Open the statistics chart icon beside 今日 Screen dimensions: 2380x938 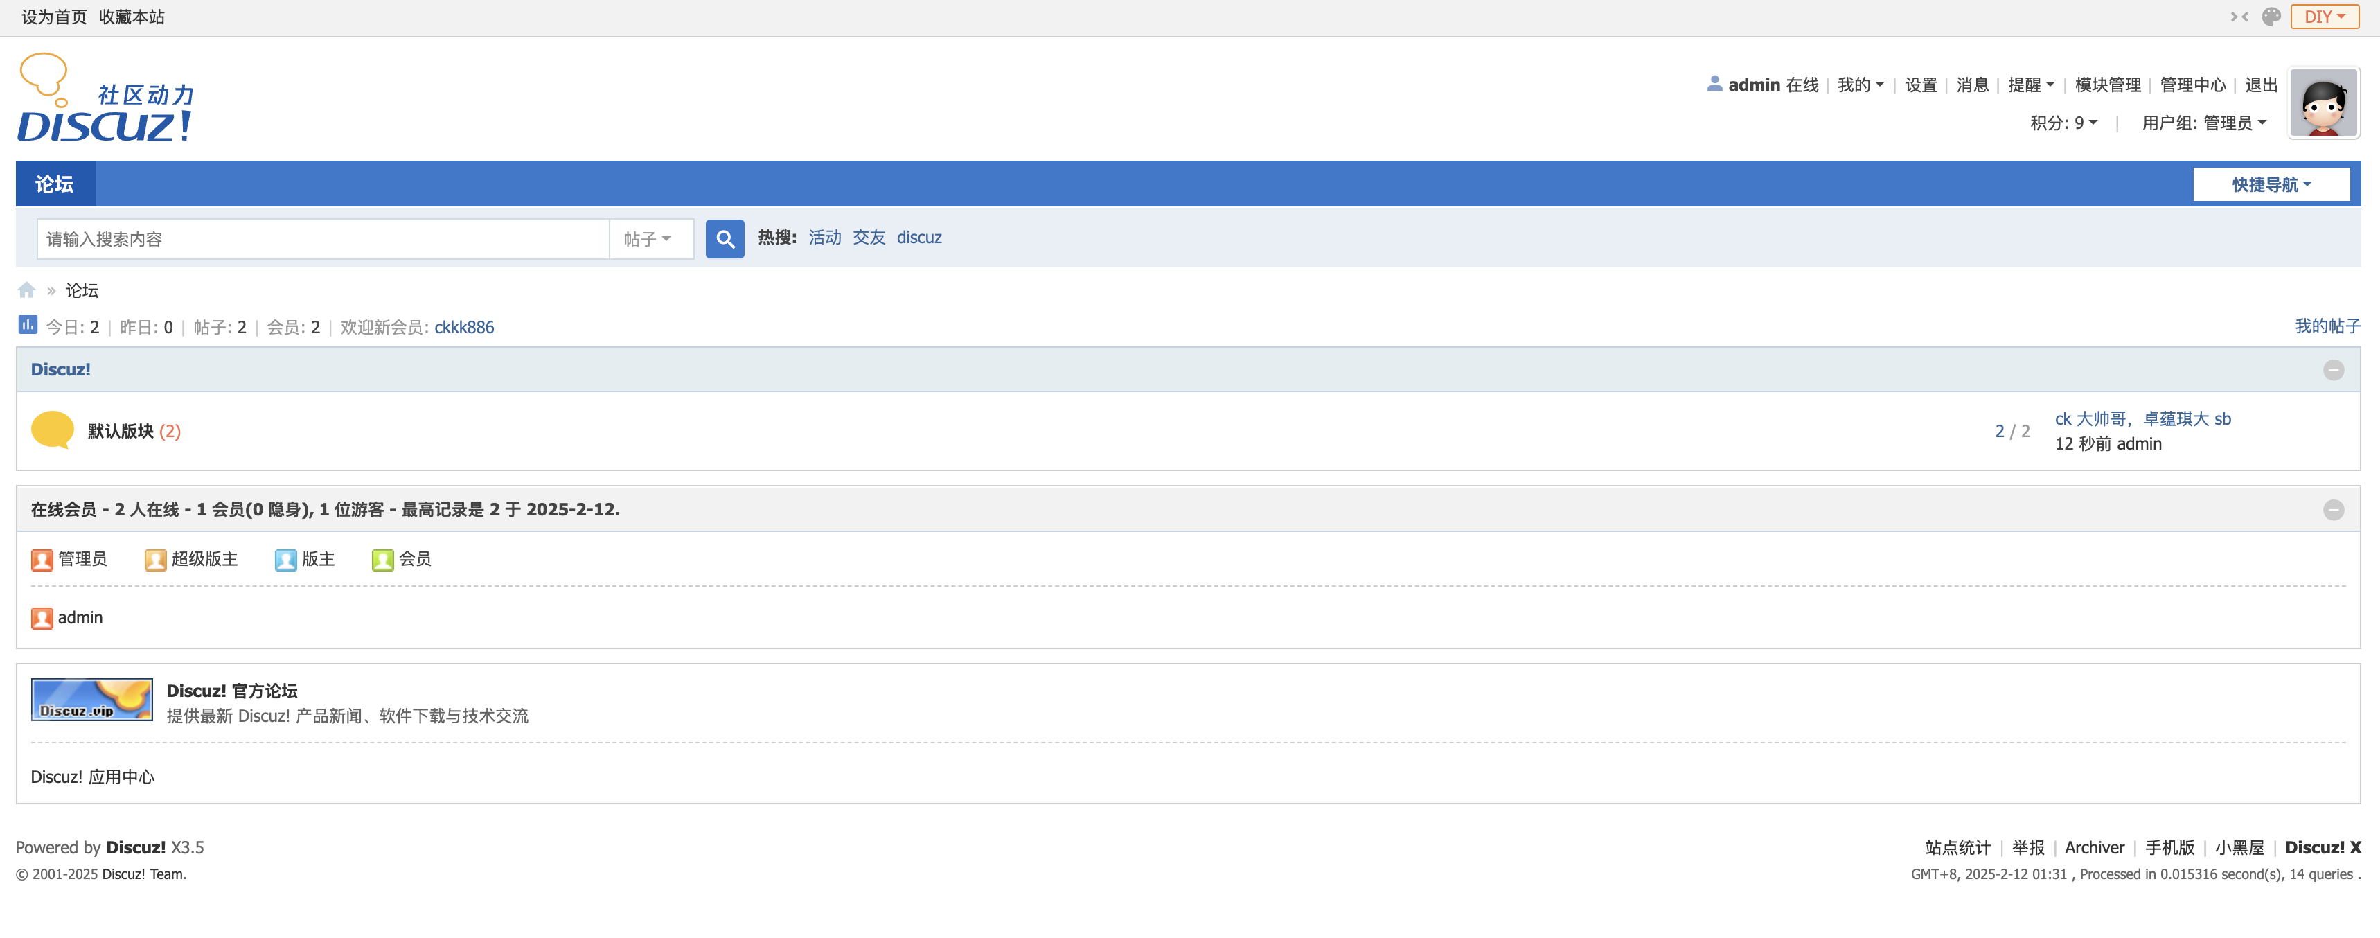28,324
